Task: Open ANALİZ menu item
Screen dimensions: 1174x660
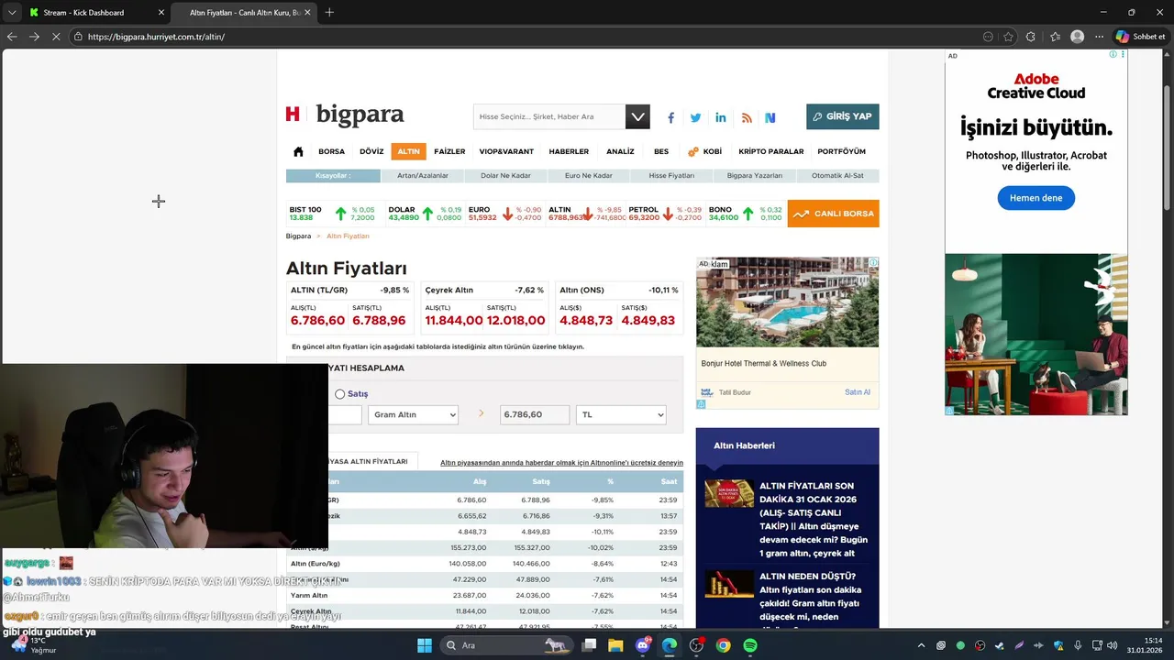Action: coord(620,151)
